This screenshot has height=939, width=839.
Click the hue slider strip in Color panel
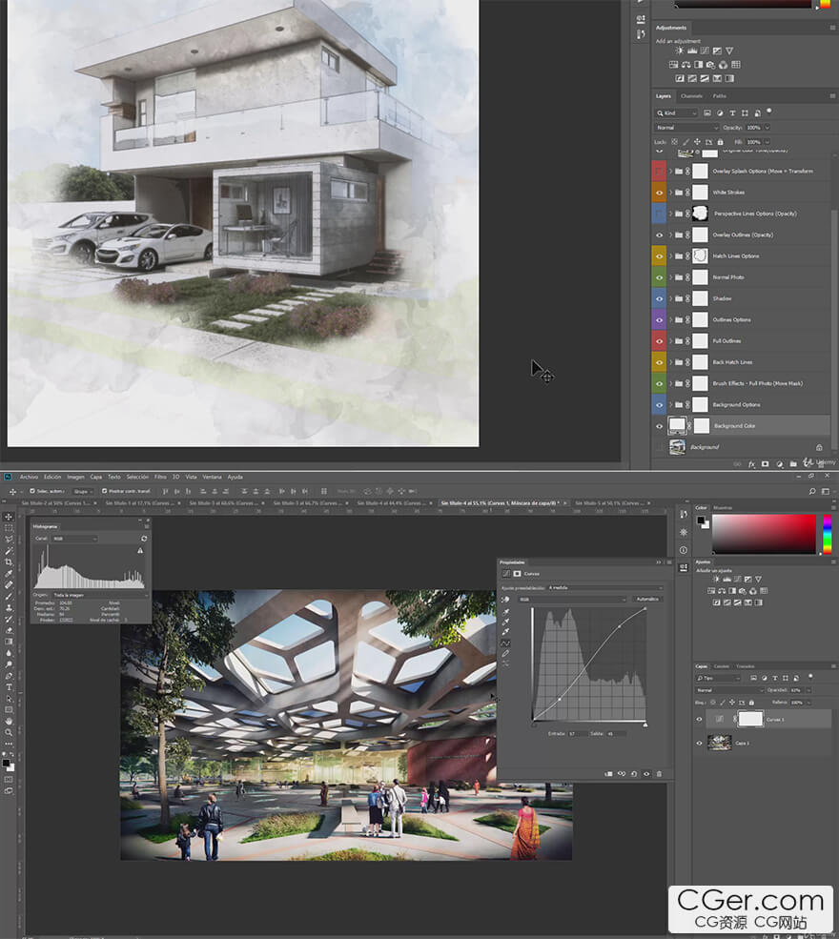pyautogui.click(x=827, y=534)
